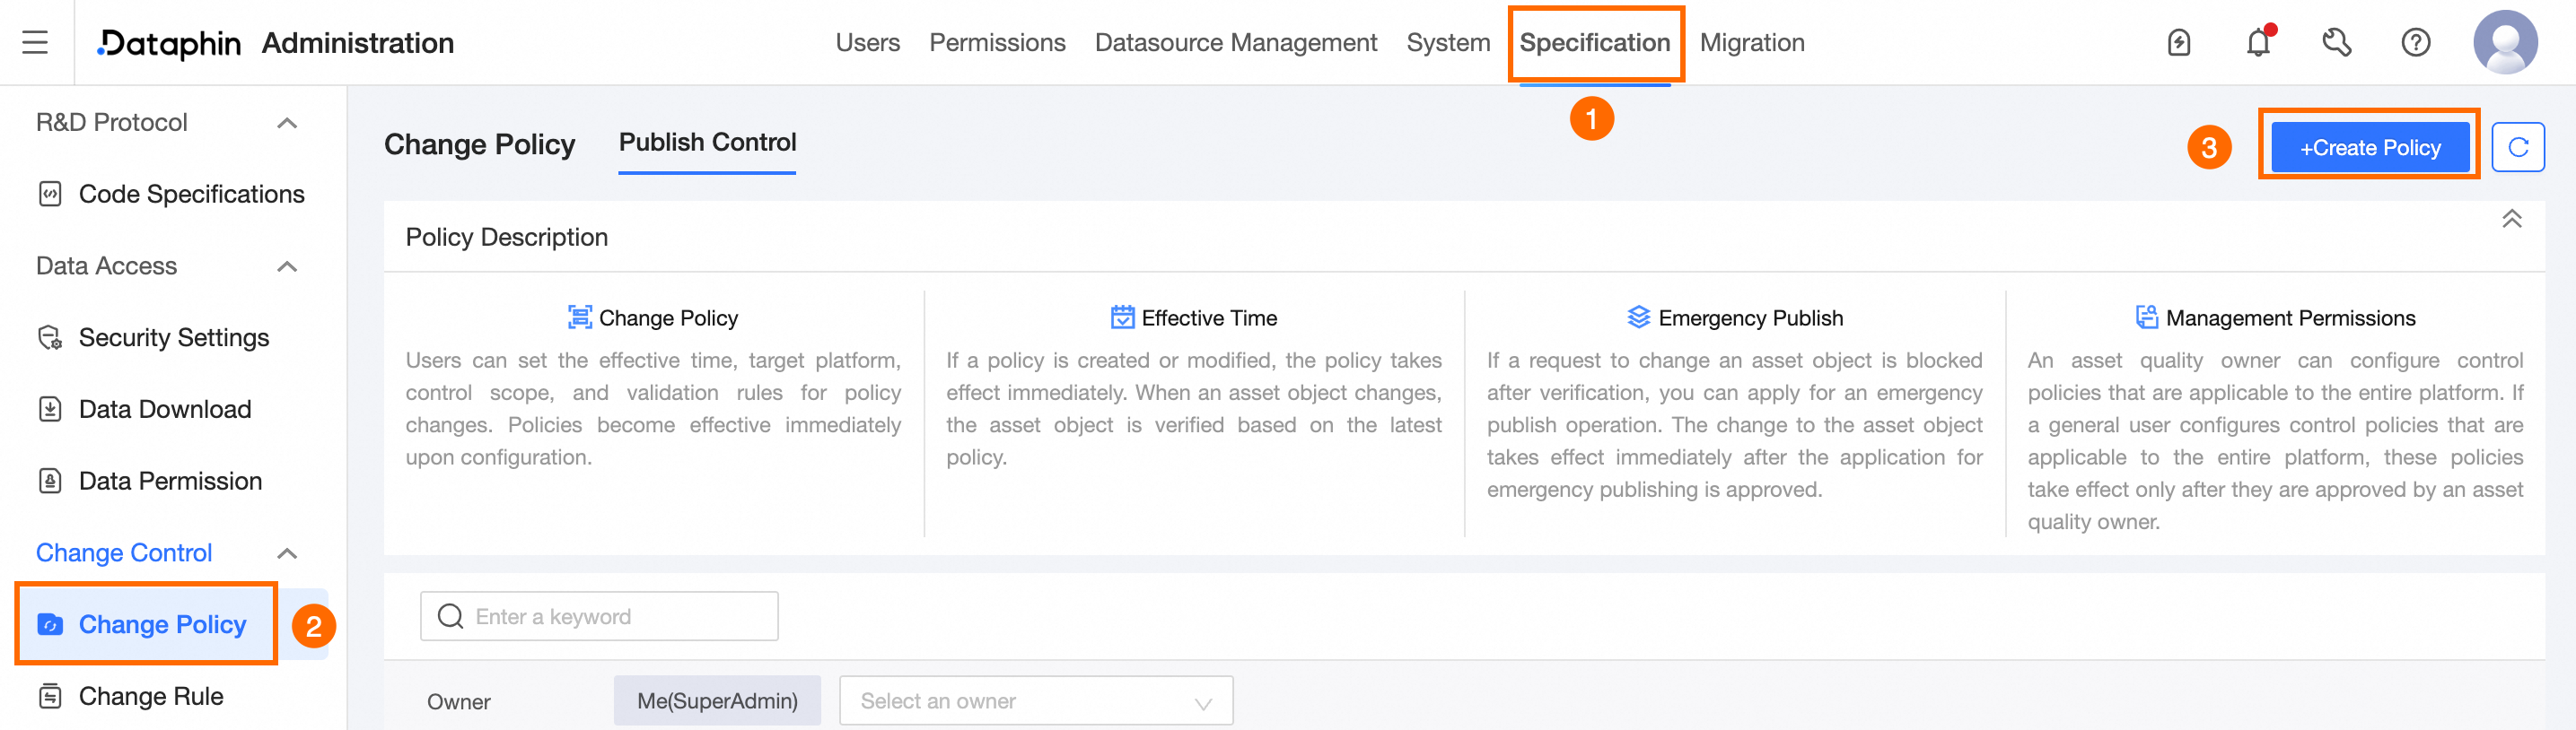This screenshot has width=2576, height=730.
Task: Click the refresh icon button
Action: [x=2517, y=148]
